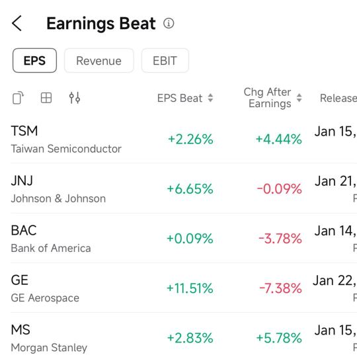Open the GE Aerospace stock row
Screen dimensions: 357x357
184,288
